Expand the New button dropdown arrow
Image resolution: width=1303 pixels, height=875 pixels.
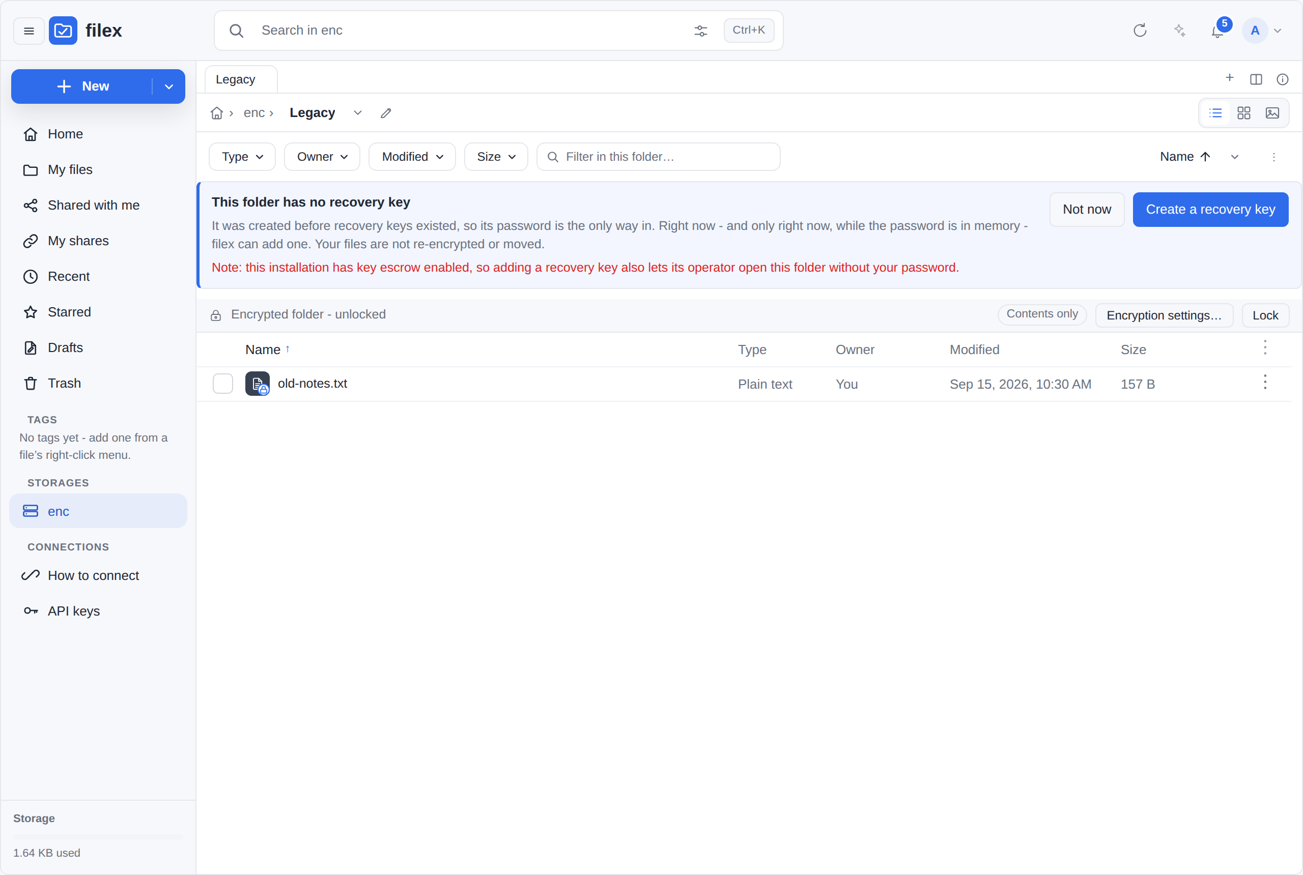click(168, 86)
